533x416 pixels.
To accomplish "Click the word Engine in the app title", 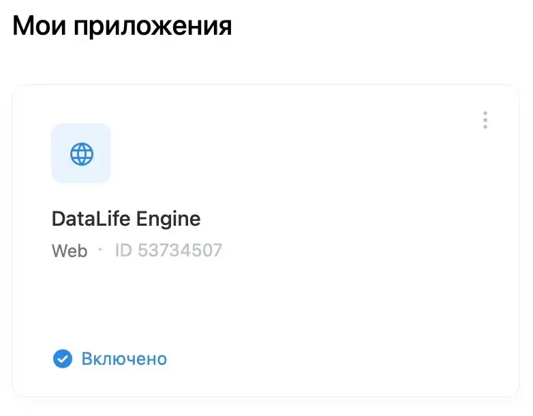I will pyautogui.click(x=168, y=220).
